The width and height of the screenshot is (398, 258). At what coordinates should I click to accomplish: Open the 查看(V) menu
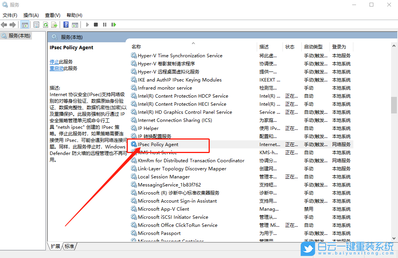tap(52, 15)
